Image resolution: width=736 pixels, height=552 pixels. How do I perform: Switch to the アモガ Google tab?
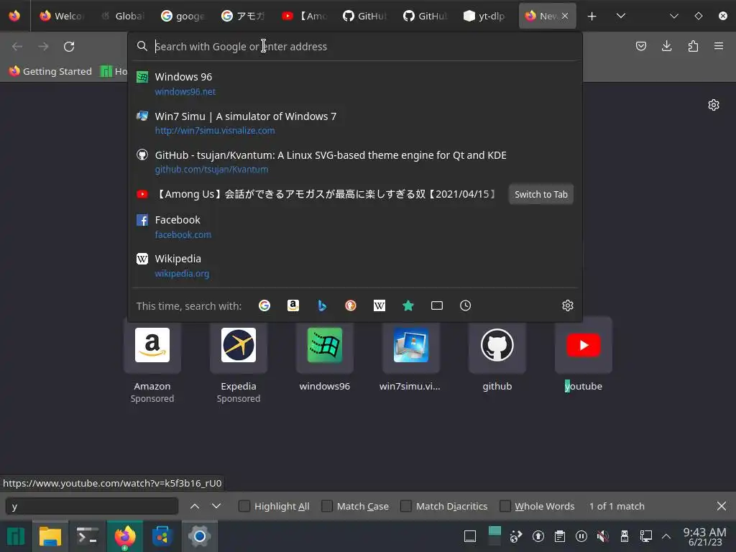[x=244, y=16]
